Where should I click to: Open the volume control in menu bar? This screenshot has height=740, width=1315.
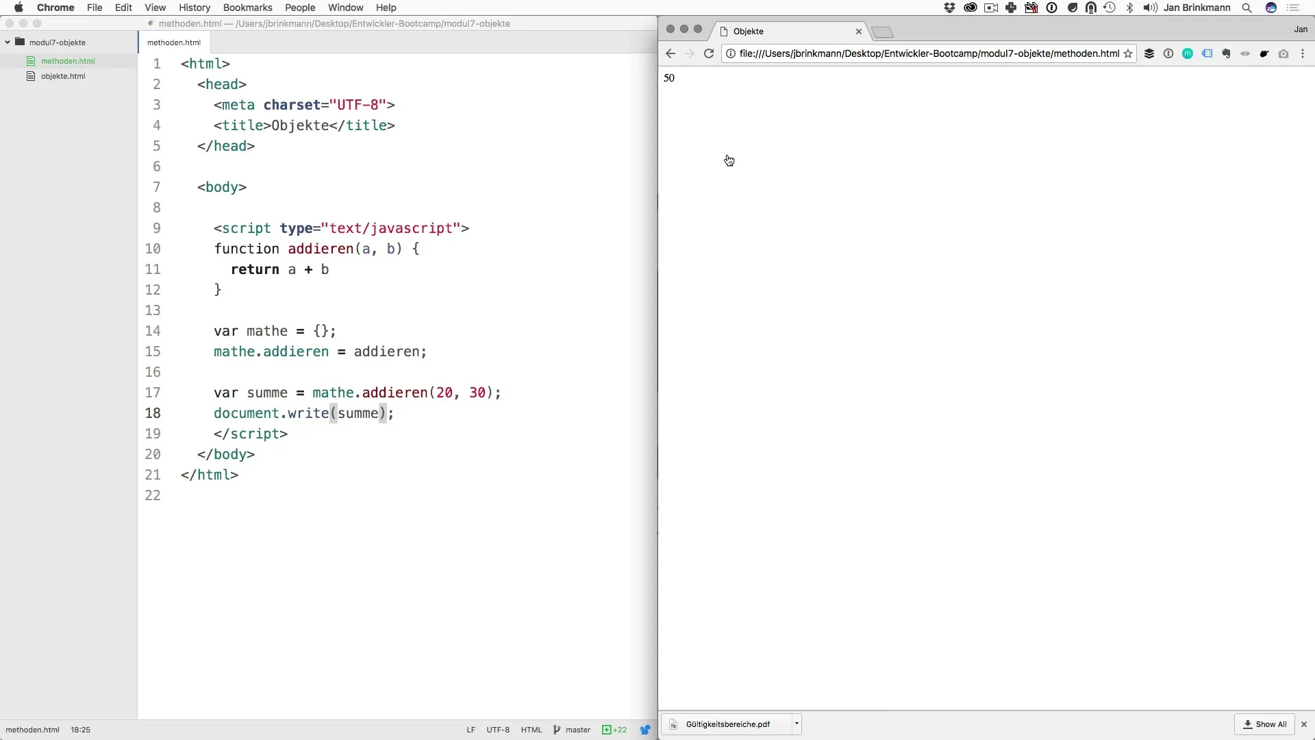1150,8
